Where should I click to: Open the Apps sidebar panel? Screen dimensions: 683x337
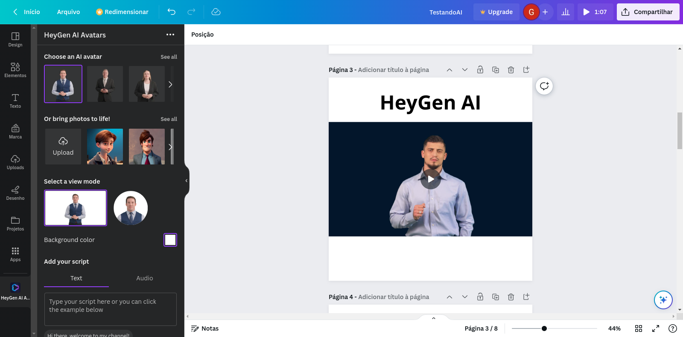coord(15,254)
